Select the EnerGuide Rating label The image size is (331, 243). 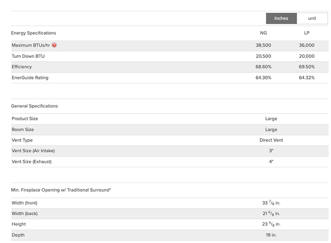[30, 77]
